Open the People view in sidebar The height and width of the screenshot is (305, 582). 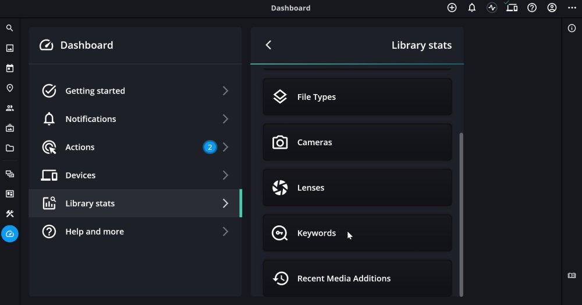[9, 108]
